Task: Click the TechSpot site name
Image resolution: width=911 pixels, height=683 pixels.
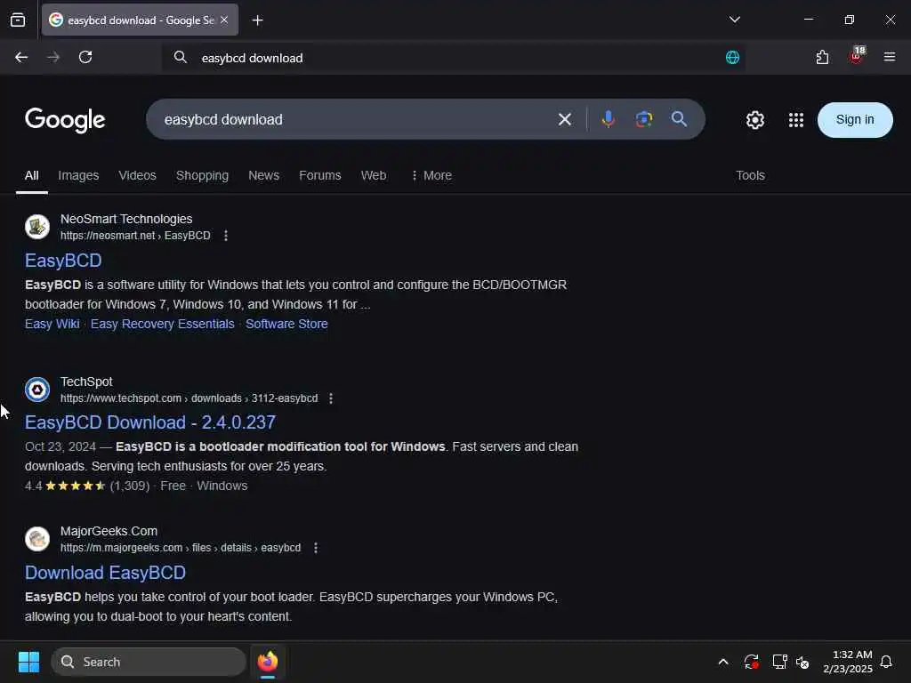Action: [x=86, y=382]
